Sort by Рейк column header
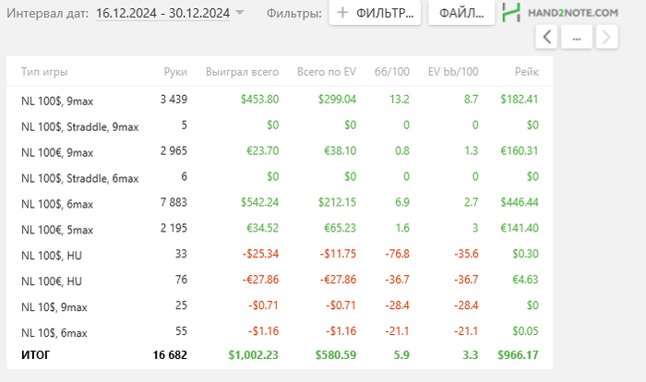Viewport: 646px width, 382px height. [x=527, y=72]
